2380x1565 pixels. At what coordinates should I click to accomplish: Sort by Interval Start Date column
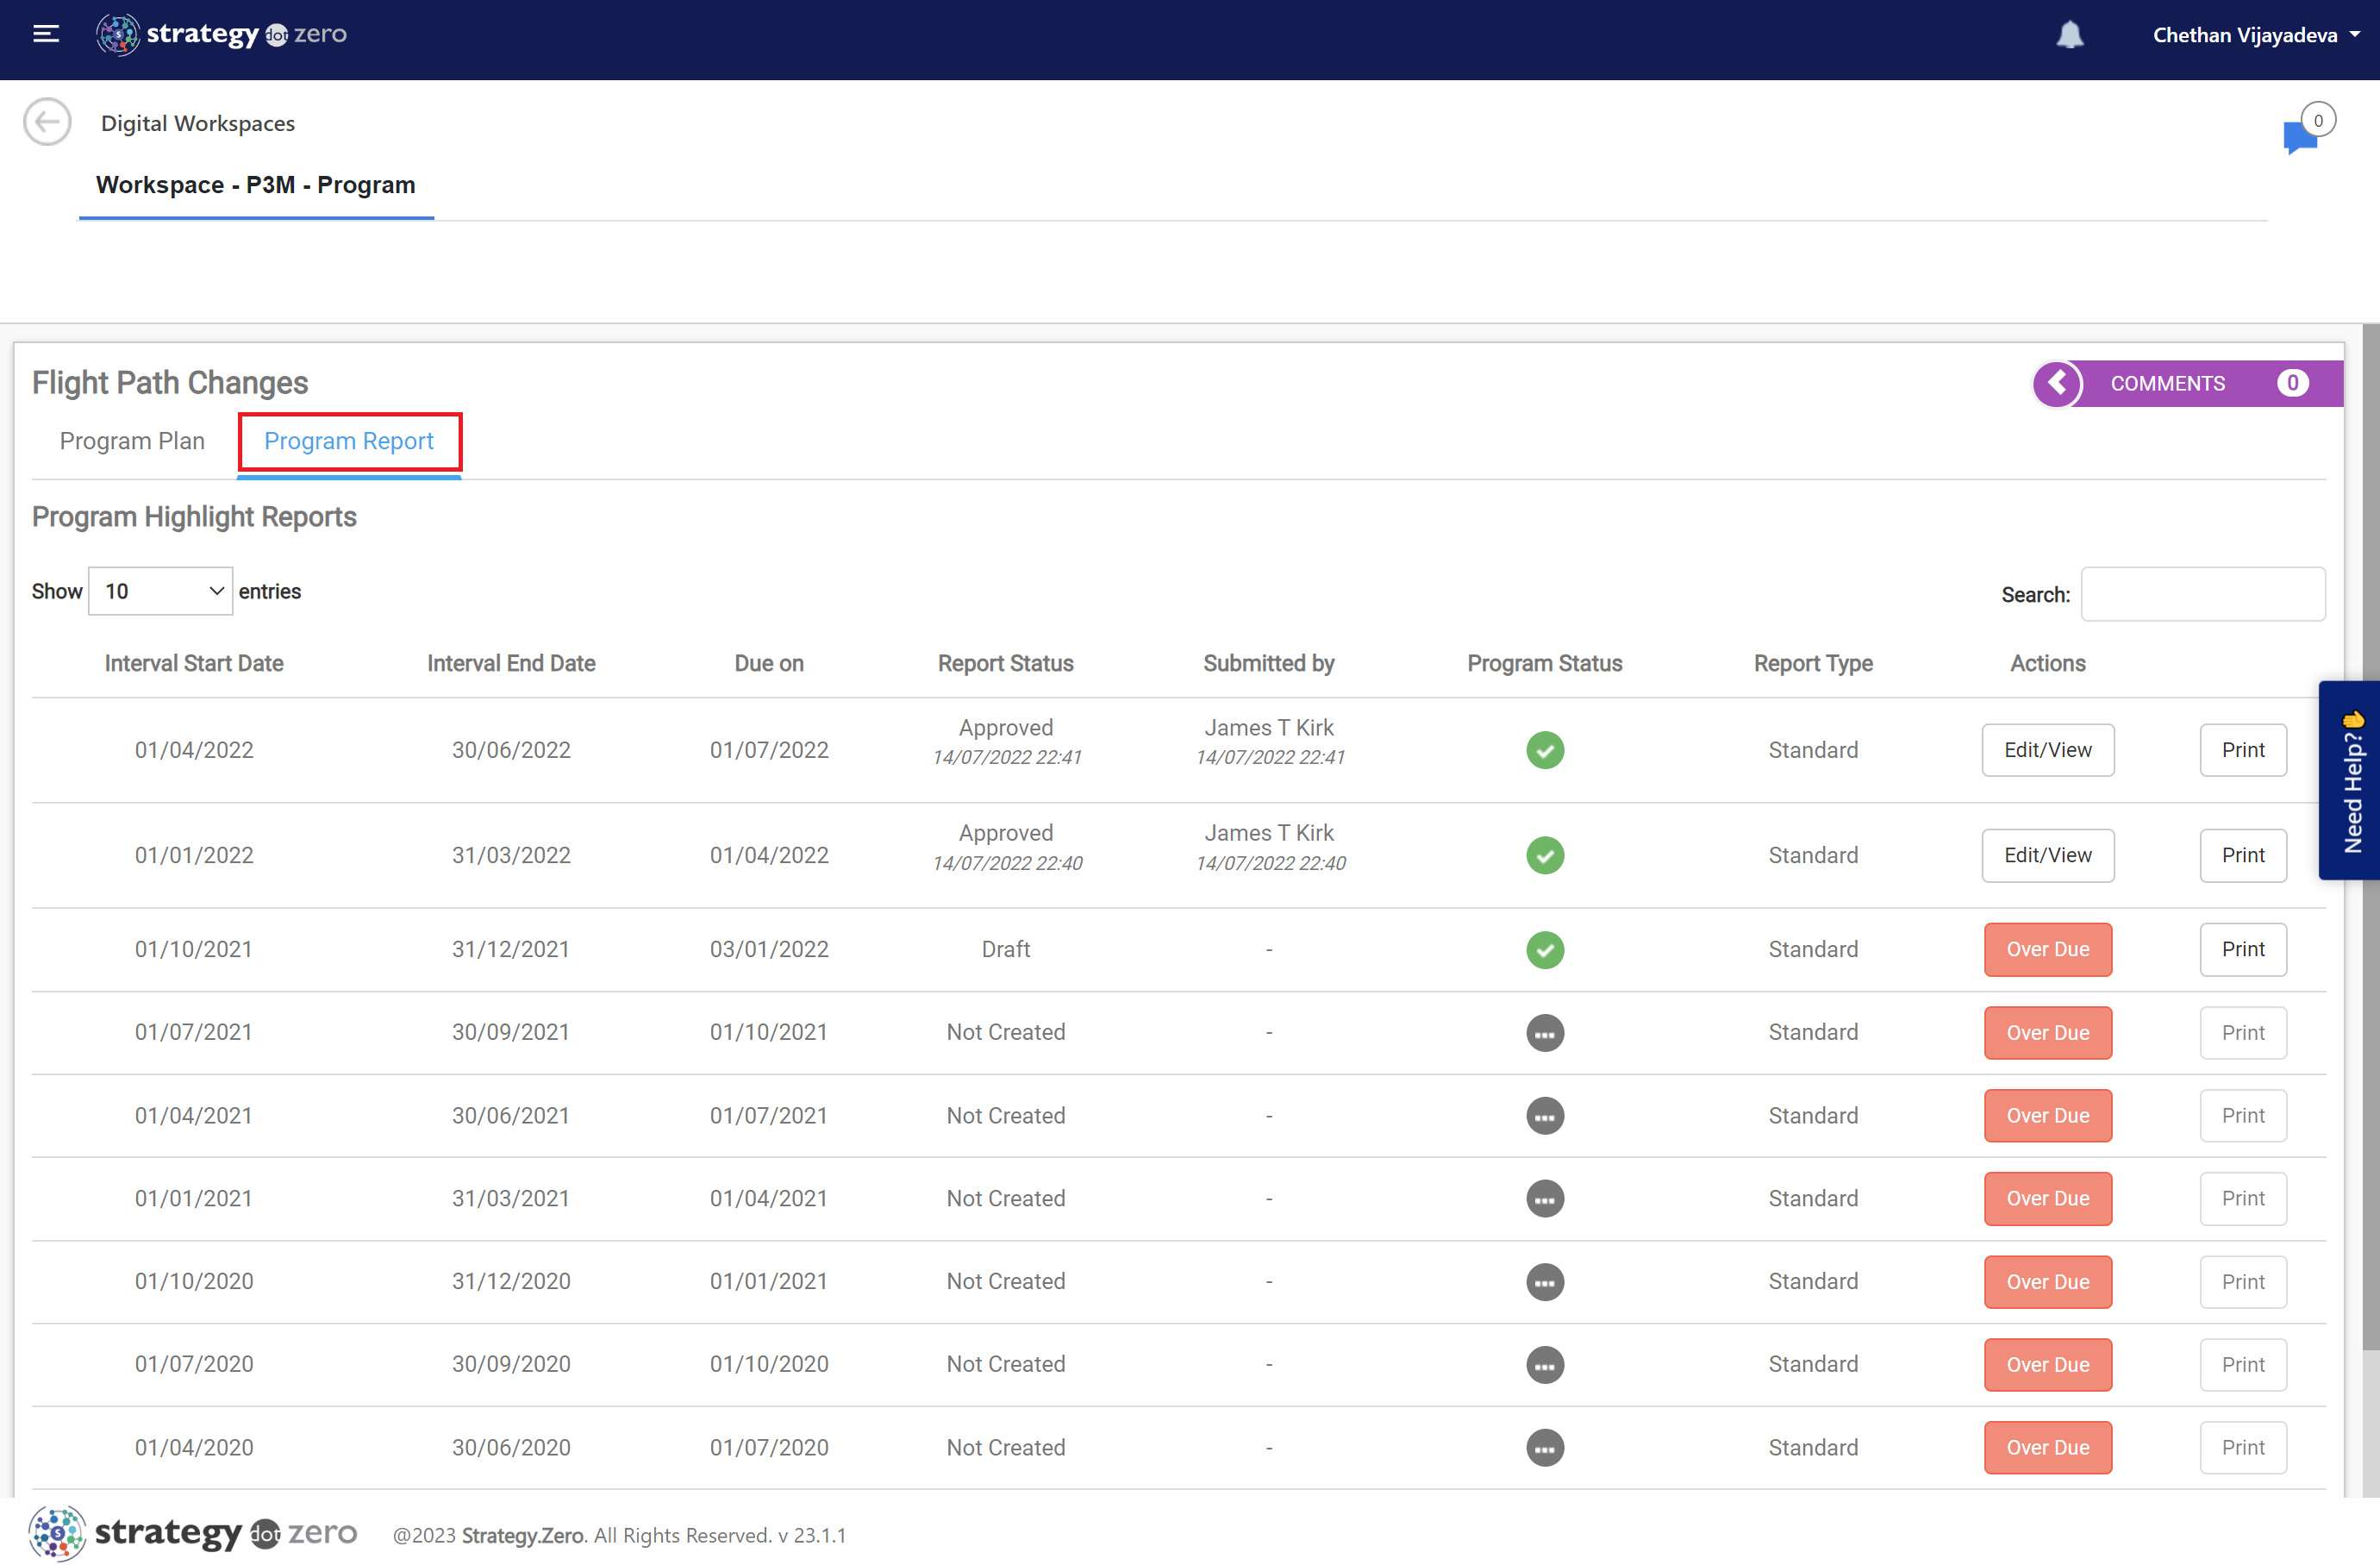pos(194,663)
